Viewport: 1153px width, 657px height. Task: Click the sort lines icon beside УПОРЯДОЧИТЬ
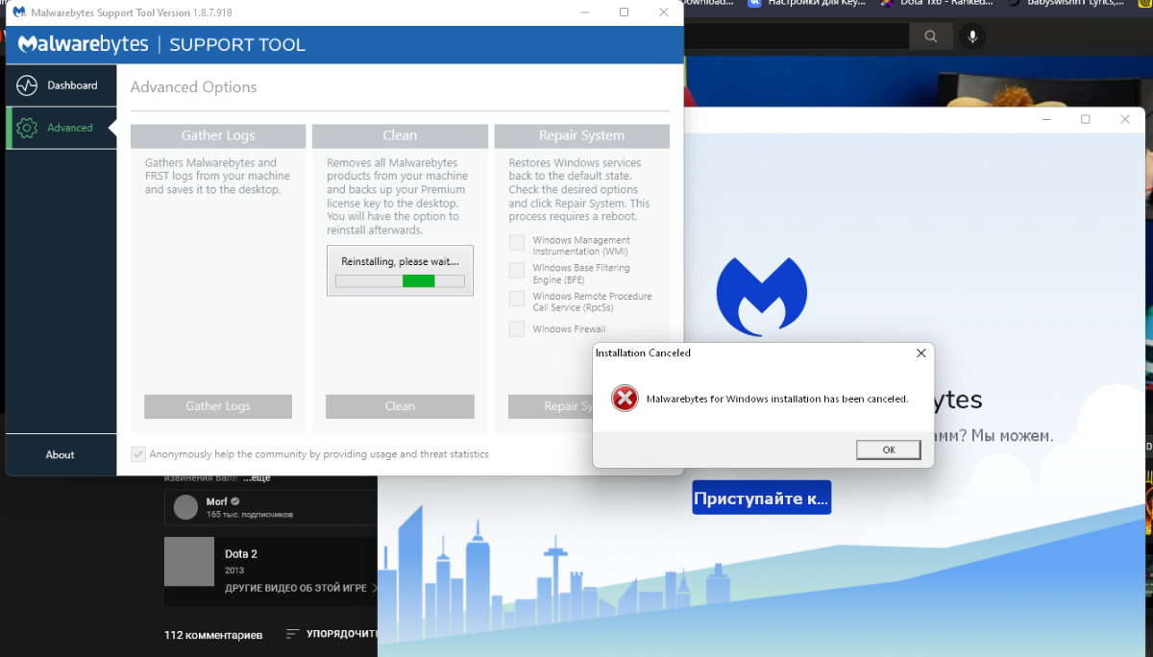(x=293, y=635)
